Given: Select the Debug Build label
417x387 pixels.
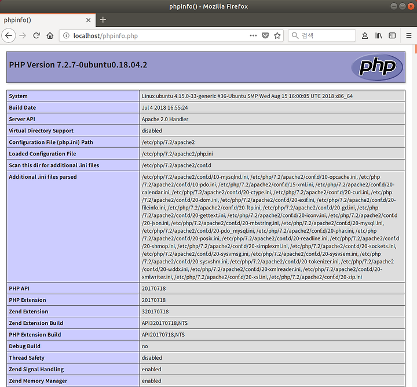Looking at the screenshot, I should click(24, 346).
